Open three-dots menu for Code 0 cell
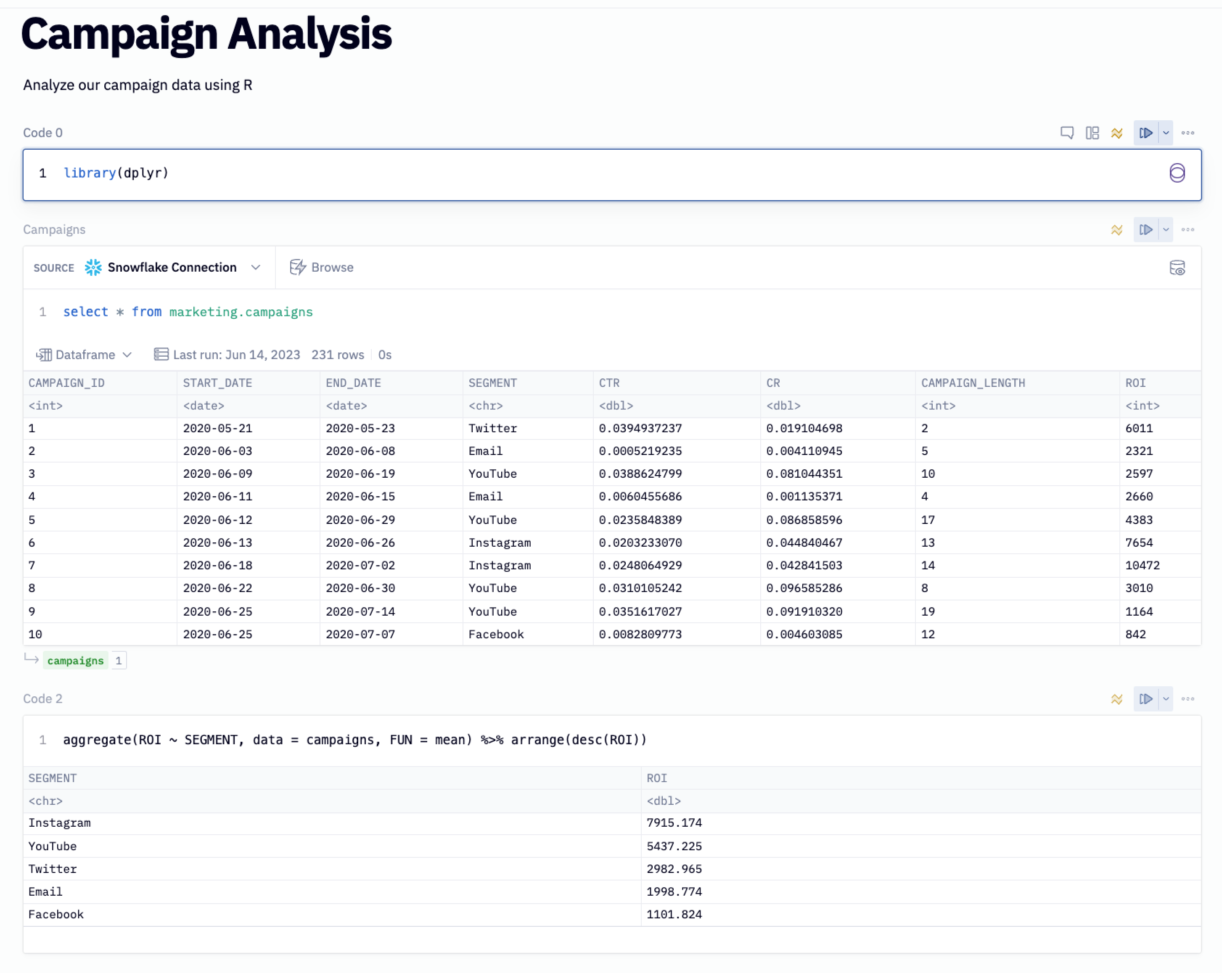The height and width of the screenshot is (973, 1222). 1188,132
